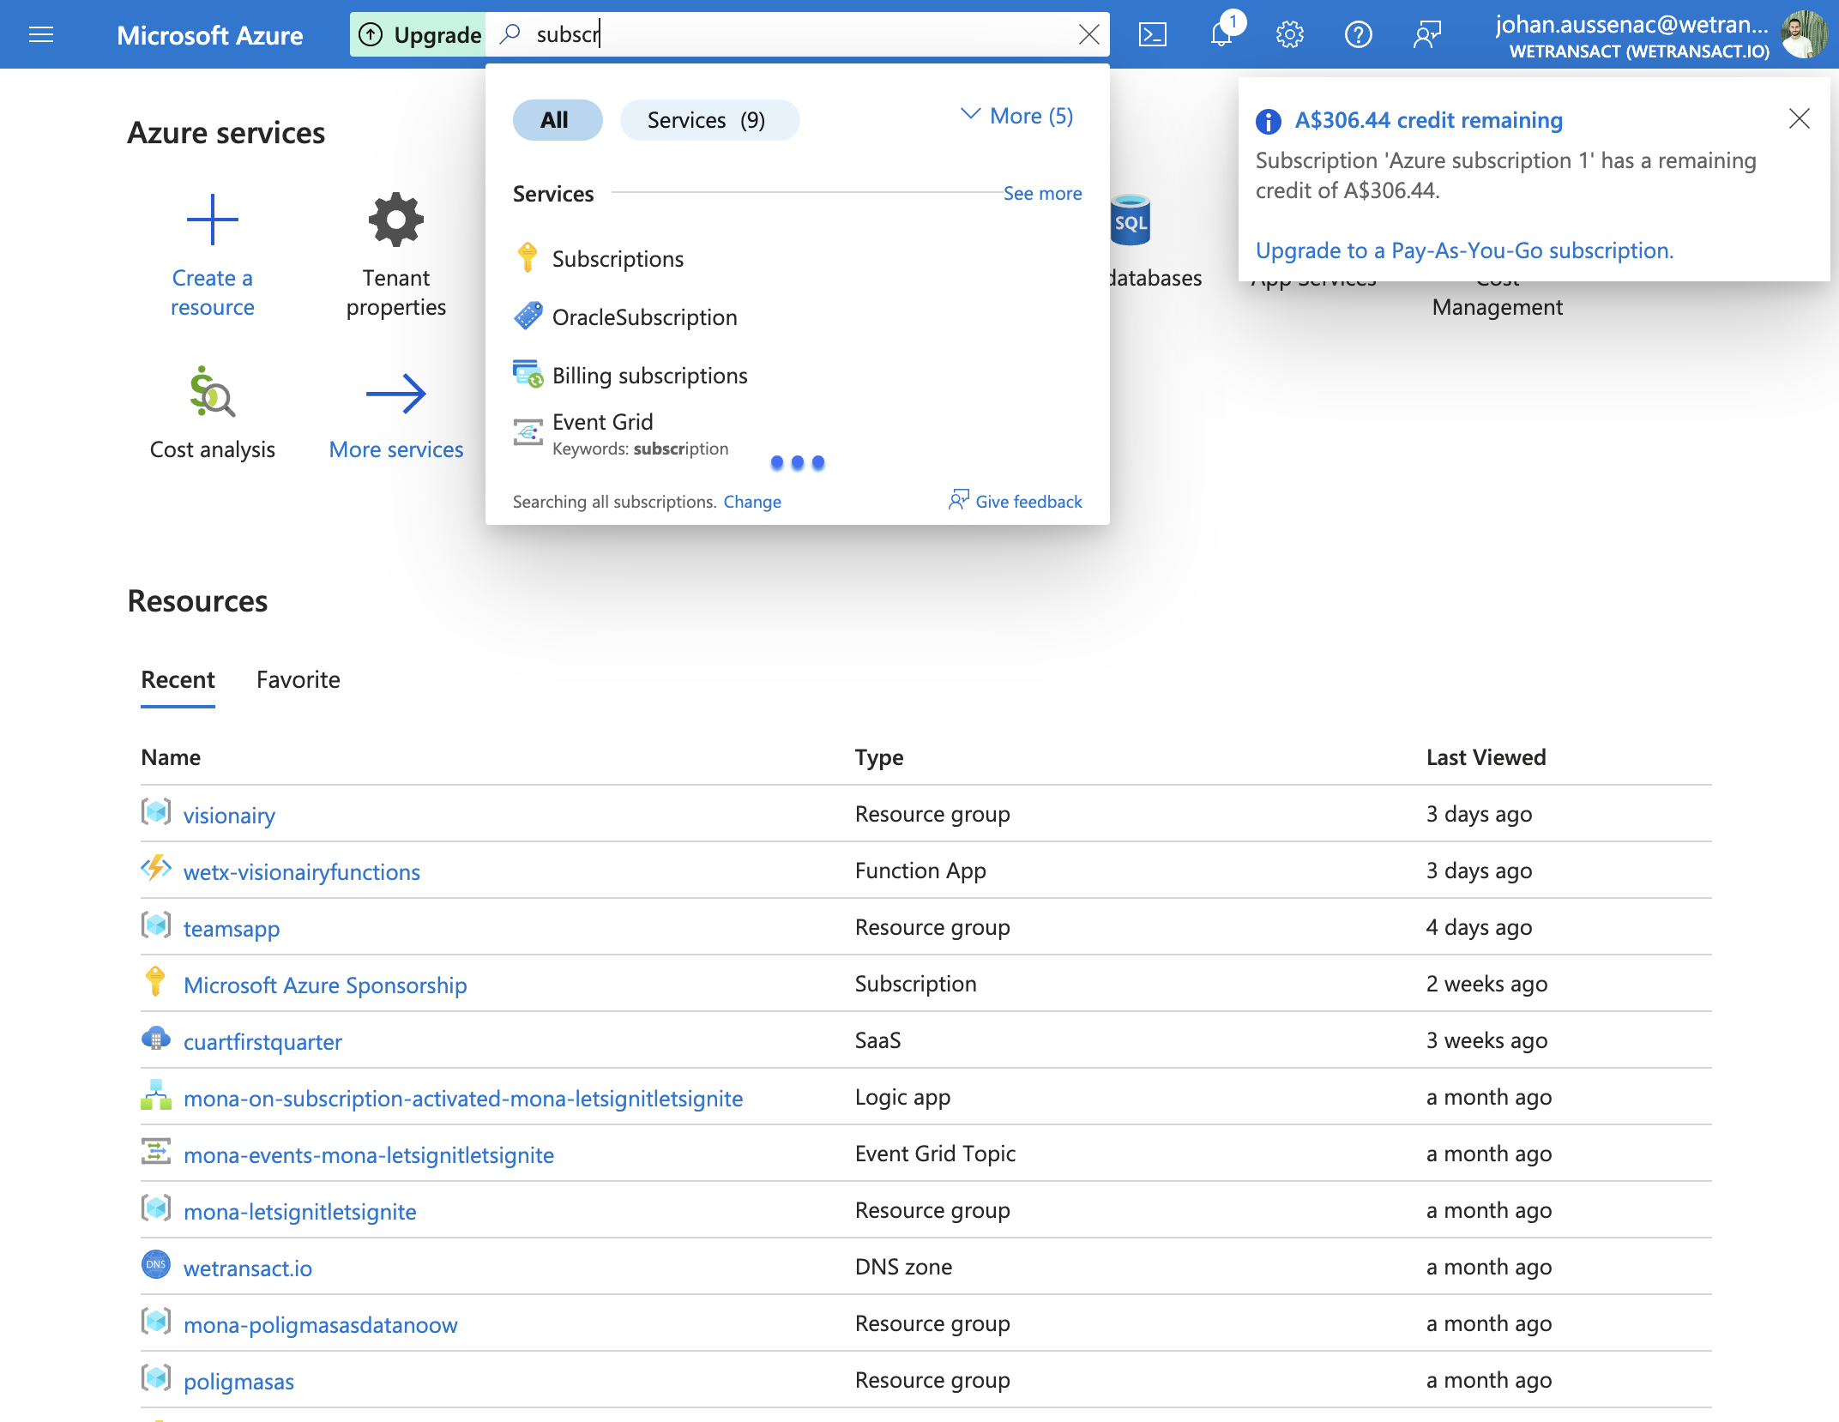The height and width of the screenshot is (1422, 1839).
Task: Clear the search box with X
Action: point(1088,34)
